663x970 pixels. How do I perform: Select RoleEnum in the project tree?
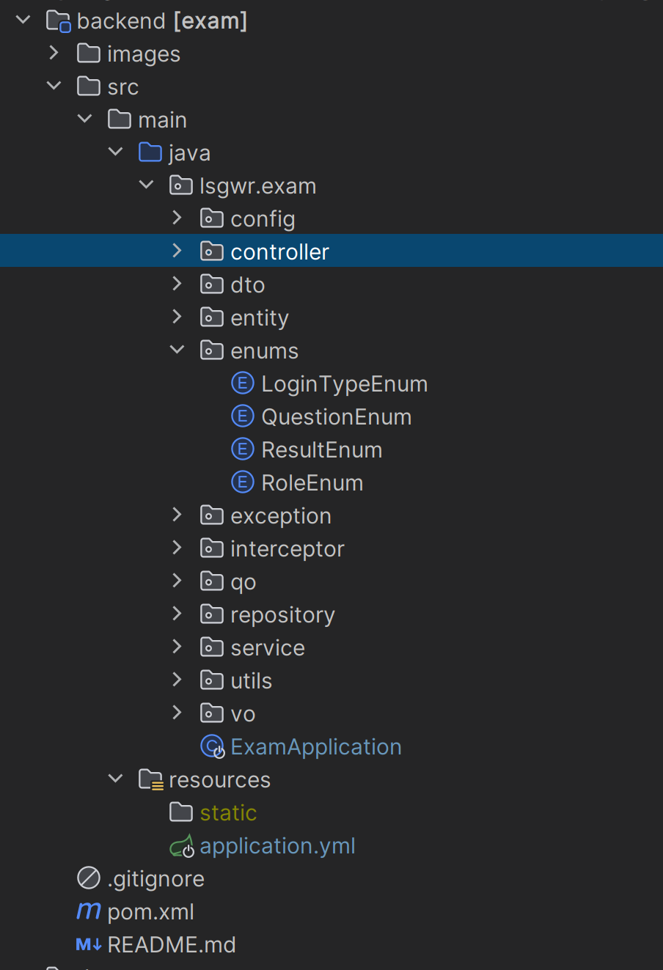click(x=312, y=482)
